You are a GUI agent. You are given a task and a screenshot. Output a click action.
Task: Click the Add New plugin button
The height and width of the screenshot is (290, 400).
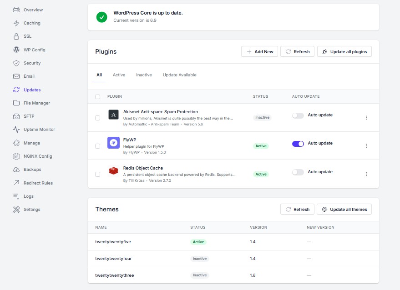coord(259,51)
